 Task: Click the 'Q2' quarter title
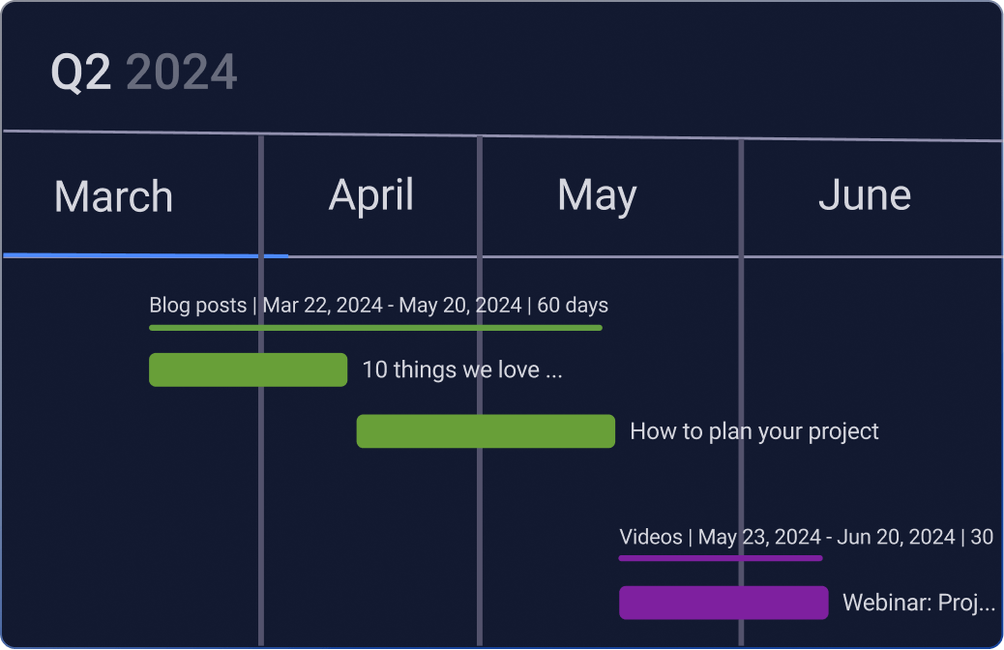81,71
